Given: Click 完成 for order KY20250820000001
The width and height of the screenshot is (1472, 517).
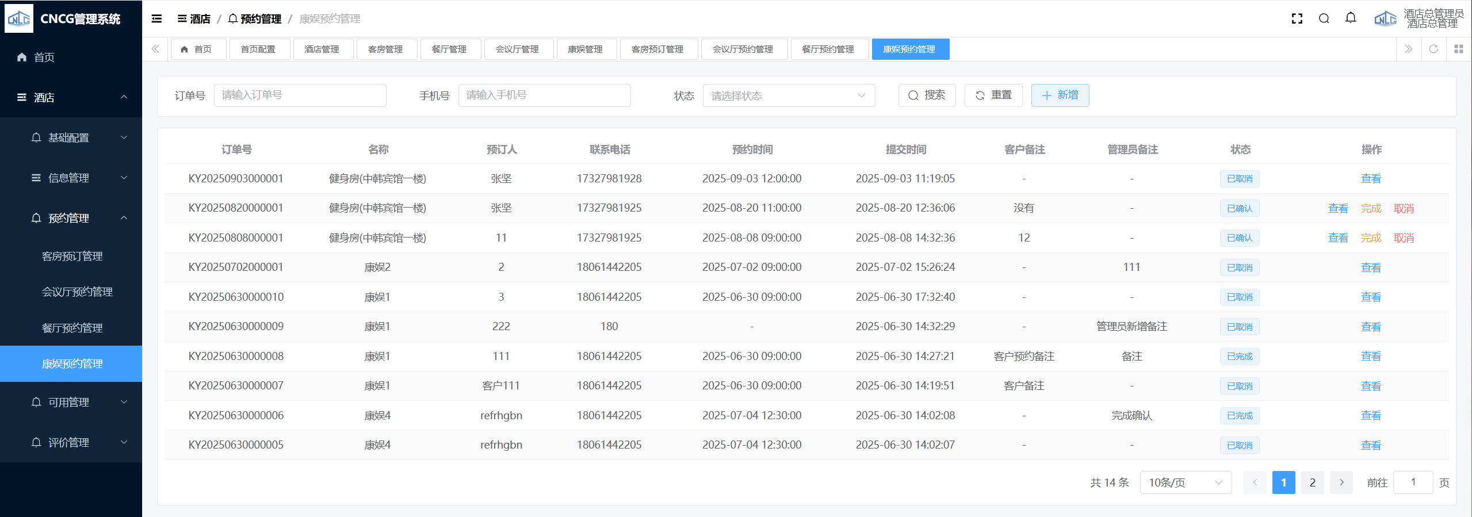Looking at the screenshot, I should (x=1370, y=209).
